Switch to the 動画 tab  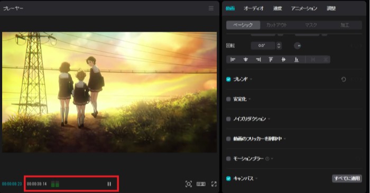coord(230,8)
